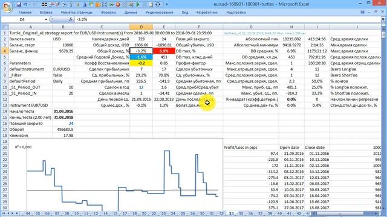Click the Name Box showing D4

click(22, 19)
